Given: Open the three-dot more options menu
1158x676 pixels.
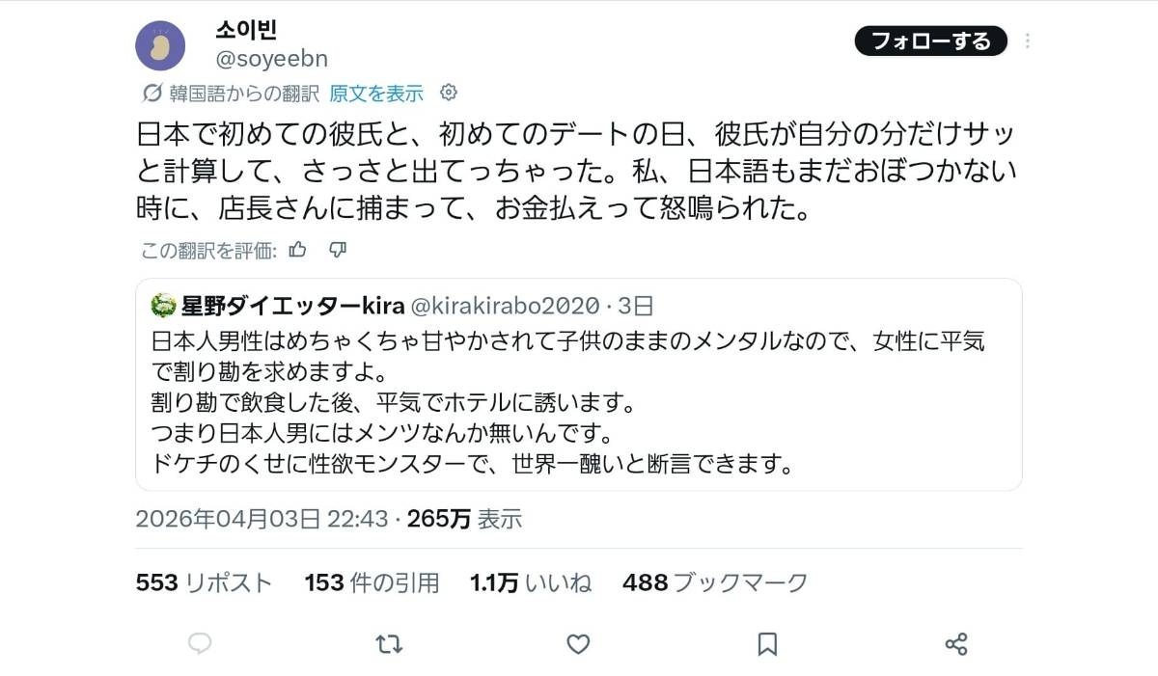Looking at the screenshot, I should coord(1028,41).
